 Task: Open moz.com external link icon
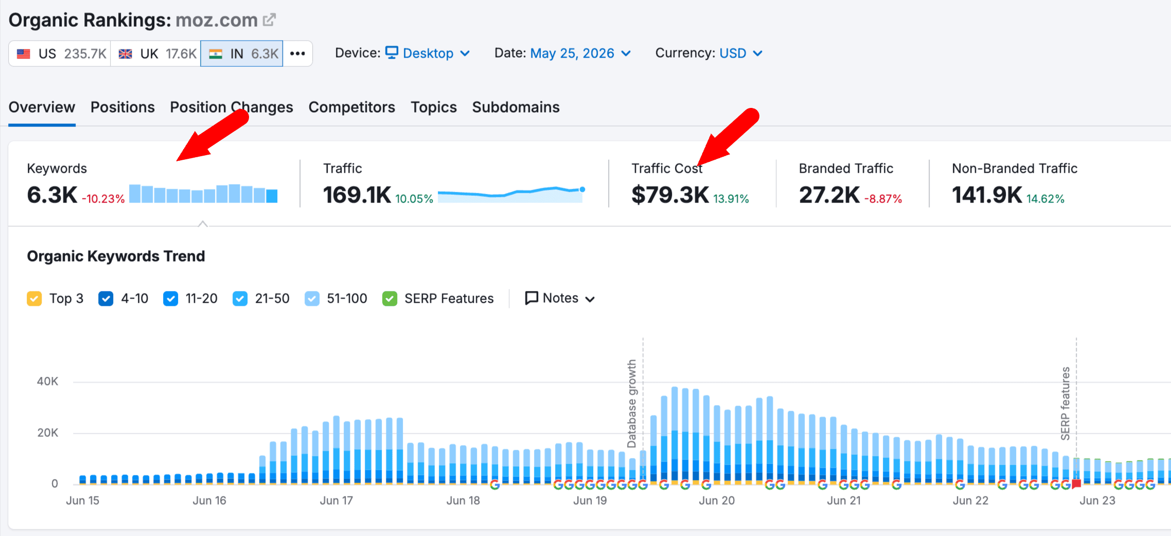coord(269,20)
